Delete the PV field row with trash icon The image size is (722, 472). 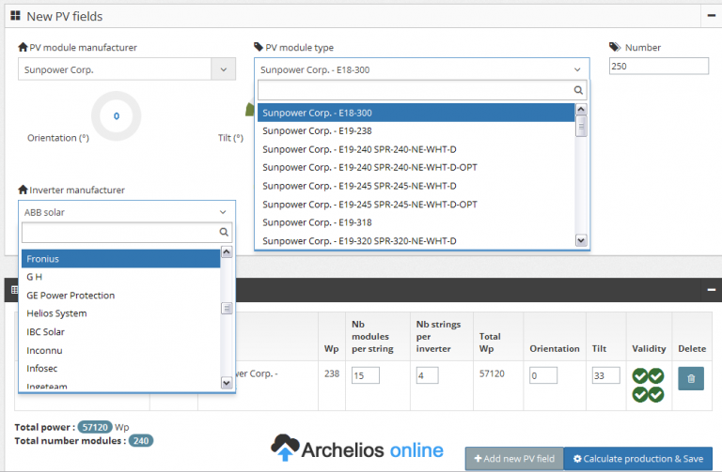tap(691, 379)
